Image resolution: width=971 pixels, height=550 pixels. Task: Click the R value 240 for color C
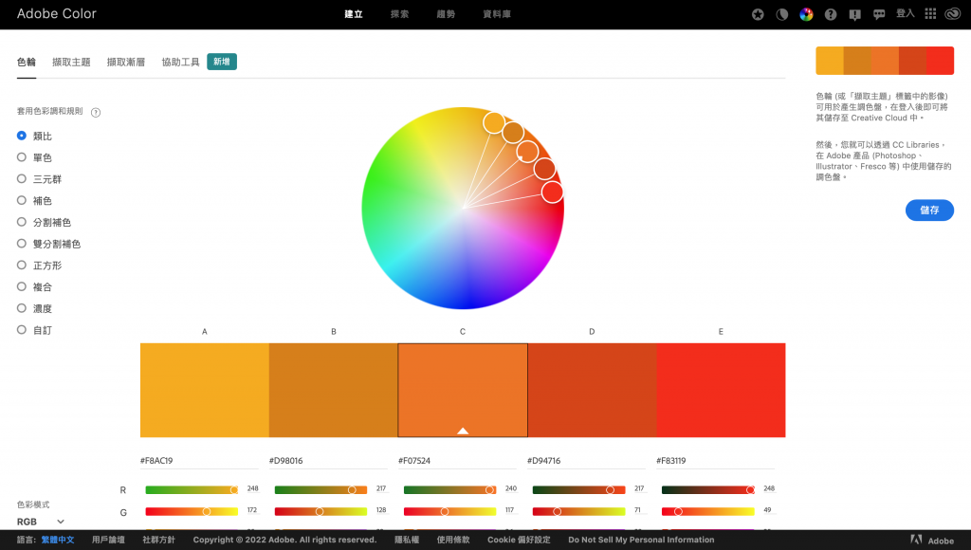(511, 488)
